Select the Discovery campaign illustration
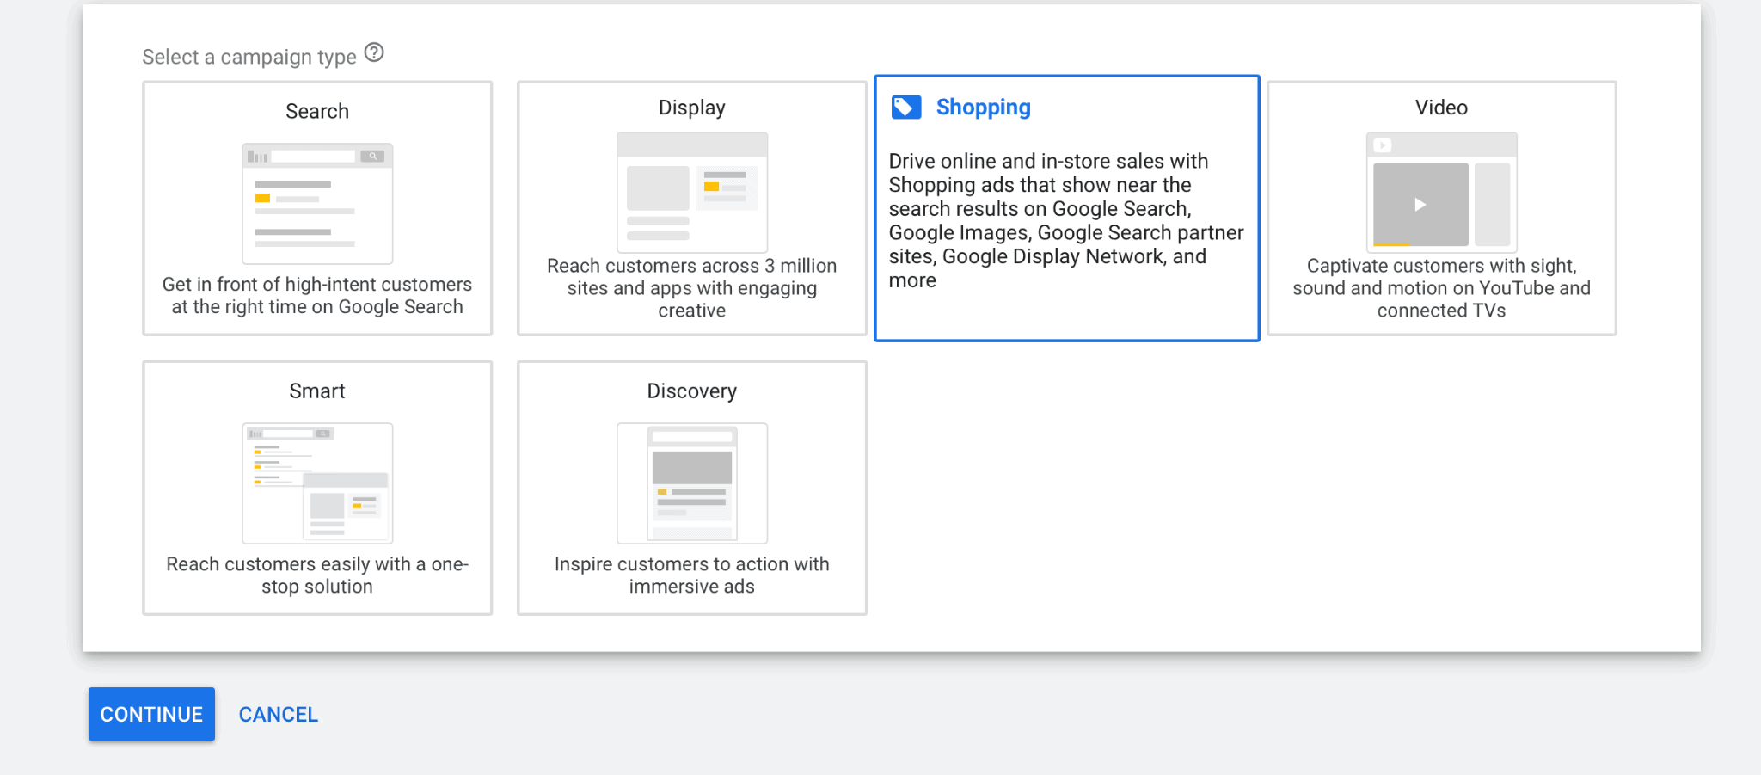 click(x=692, y=483)
